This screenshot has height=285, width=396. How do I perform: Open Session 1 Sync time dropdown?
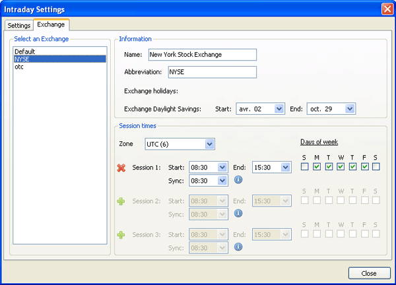point(222,181)
